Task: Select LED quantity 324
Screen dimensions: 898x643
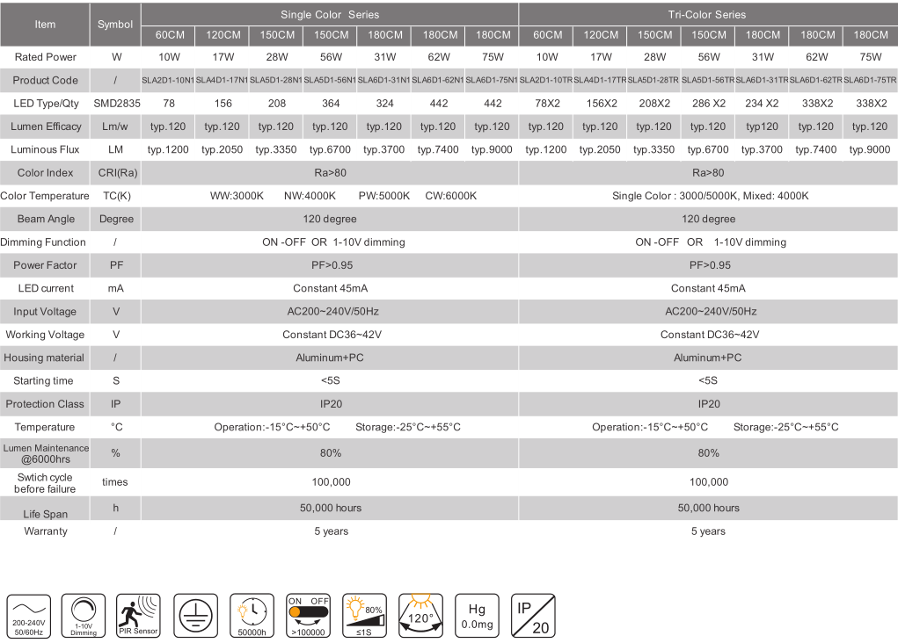Action: pos(384,104)
